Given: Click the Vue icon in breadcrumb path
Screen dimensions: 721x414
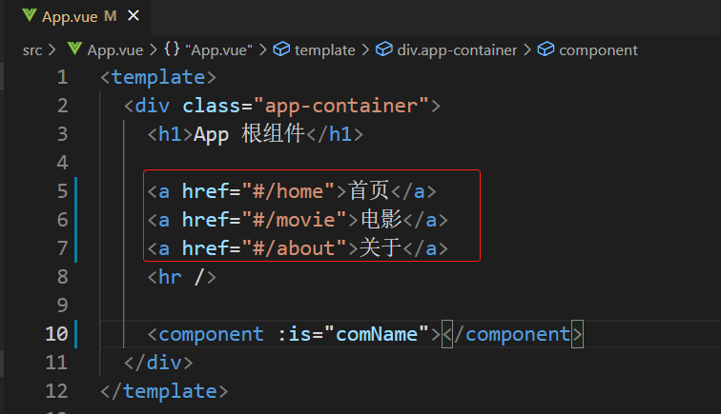Looking at the screenshot, I should (74, 49).
